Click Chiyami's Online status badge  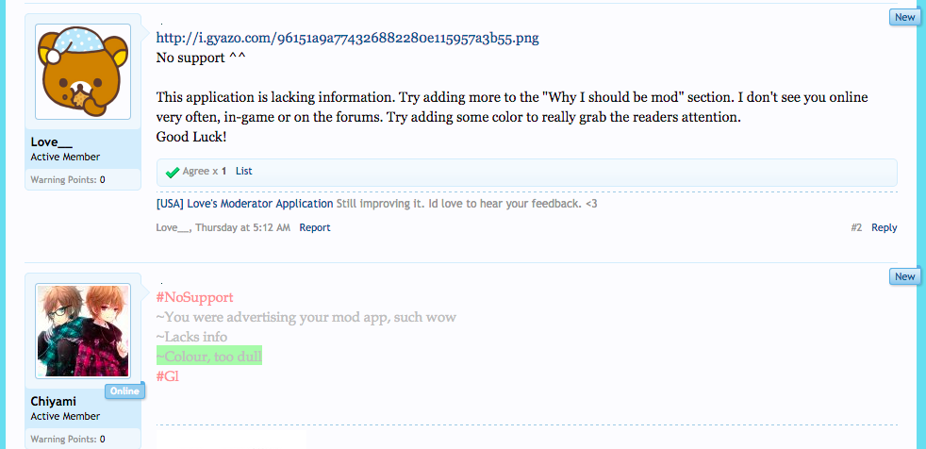point(124,391)
